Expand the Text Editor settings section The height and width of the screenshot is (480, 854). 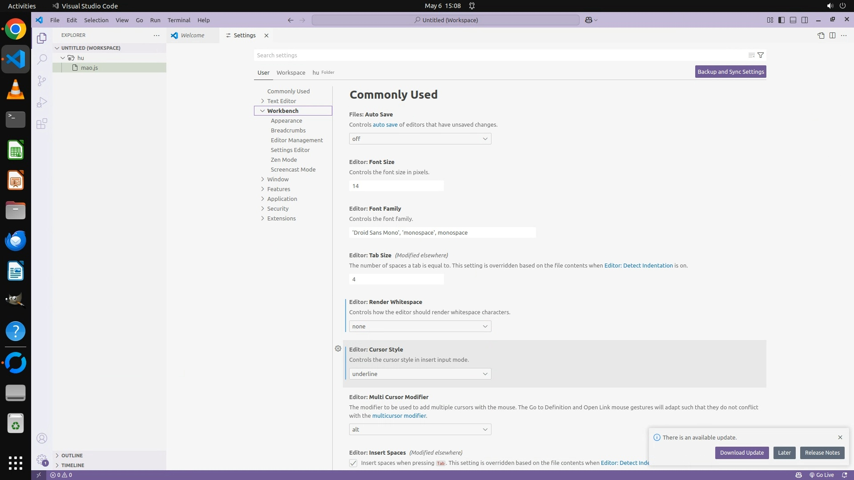281,101
